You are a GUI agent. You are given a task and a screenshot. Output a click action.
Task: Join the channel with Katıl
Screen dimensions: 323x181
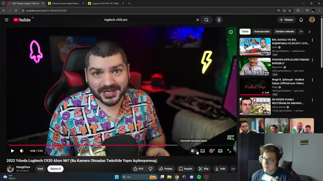coord(40,169)
